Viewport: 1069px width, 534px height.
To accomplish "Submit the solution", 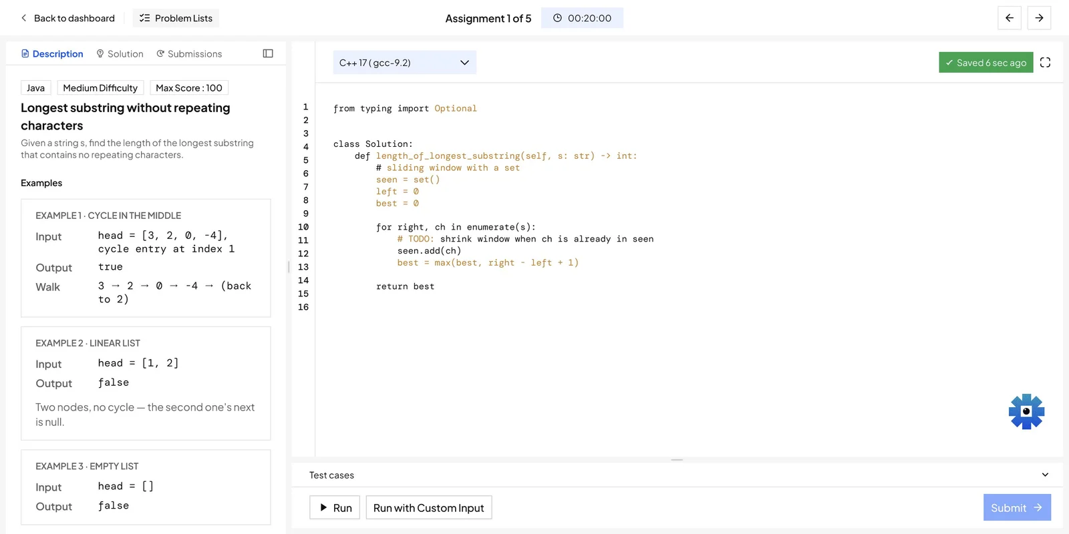I will point(1017,507).
